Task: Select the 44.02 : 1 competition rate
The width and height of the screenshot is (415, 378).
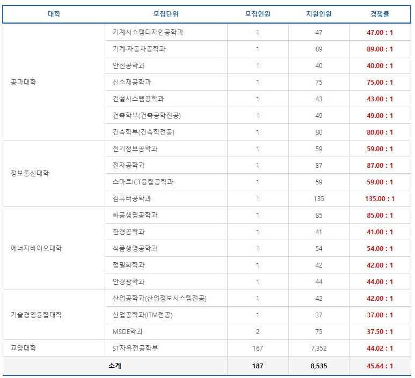Action: [380, 349]
